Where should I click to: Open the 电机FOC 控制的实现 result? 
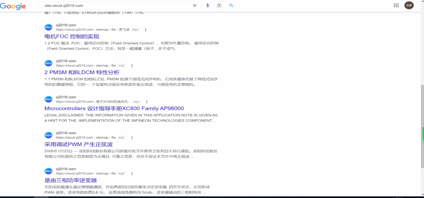[x=72, y=36]
